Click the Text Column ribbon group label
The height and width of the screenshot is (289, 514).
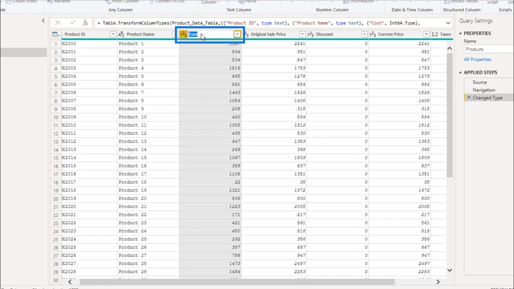239,10
